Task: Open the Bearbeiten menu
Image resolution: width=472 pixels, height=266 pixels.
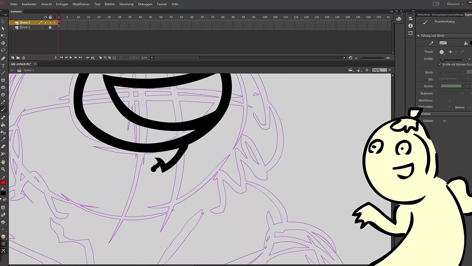Action: point(29,4)
